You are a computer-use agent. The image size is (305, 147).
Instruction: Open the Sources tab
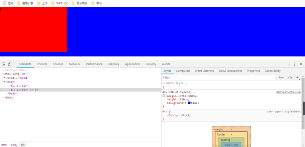click(58, 64)
